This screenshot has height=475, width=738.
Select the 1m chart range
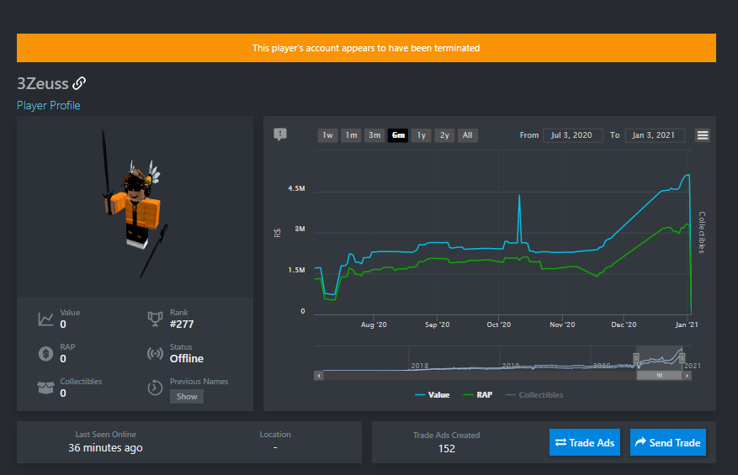tap(351, 135)
